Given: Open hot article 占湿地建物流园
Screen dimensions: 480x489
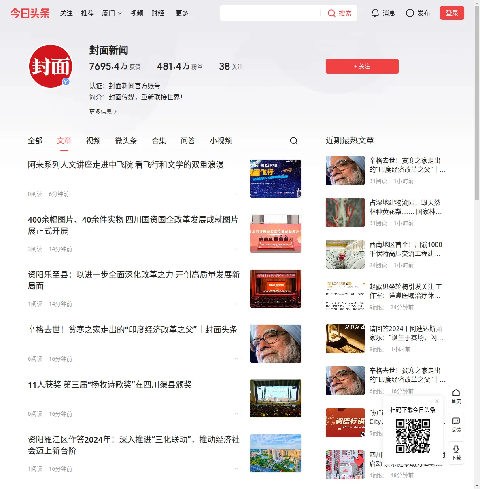Looking at the screenshot, I should click(406, 207).
